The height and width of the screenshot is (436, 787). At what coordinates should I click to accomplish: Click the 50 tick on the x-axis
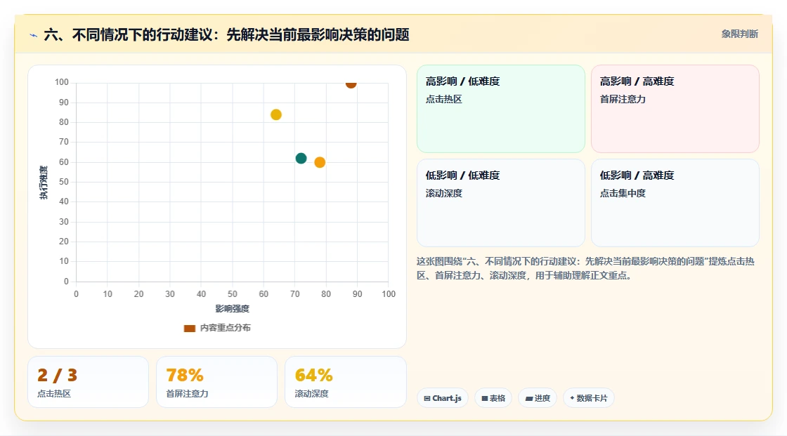click(233, 294)
